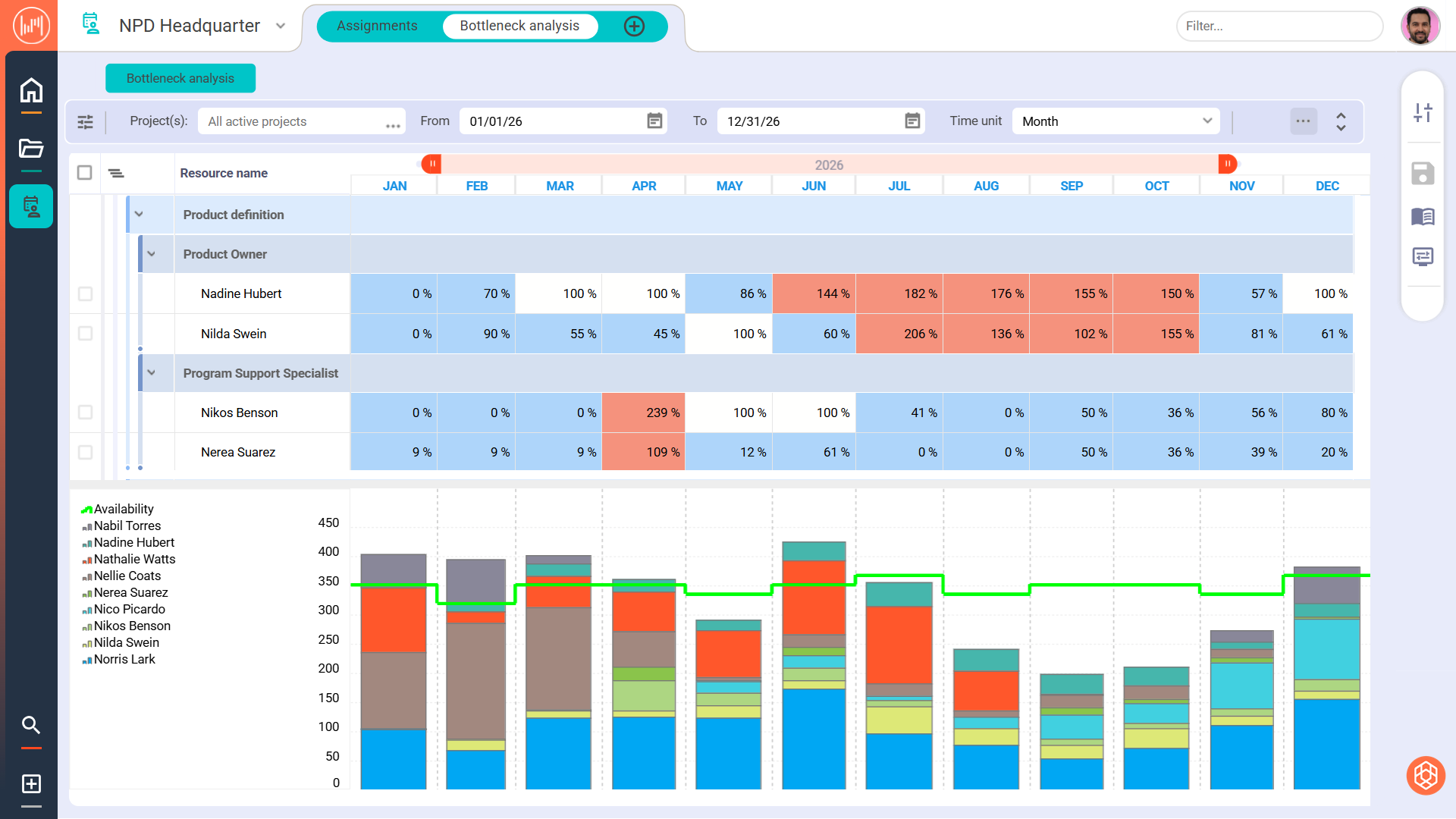1456x819 pixels.
Task: Expand the NPD Headquarter dropdown chevron
Action: [281, 26]
